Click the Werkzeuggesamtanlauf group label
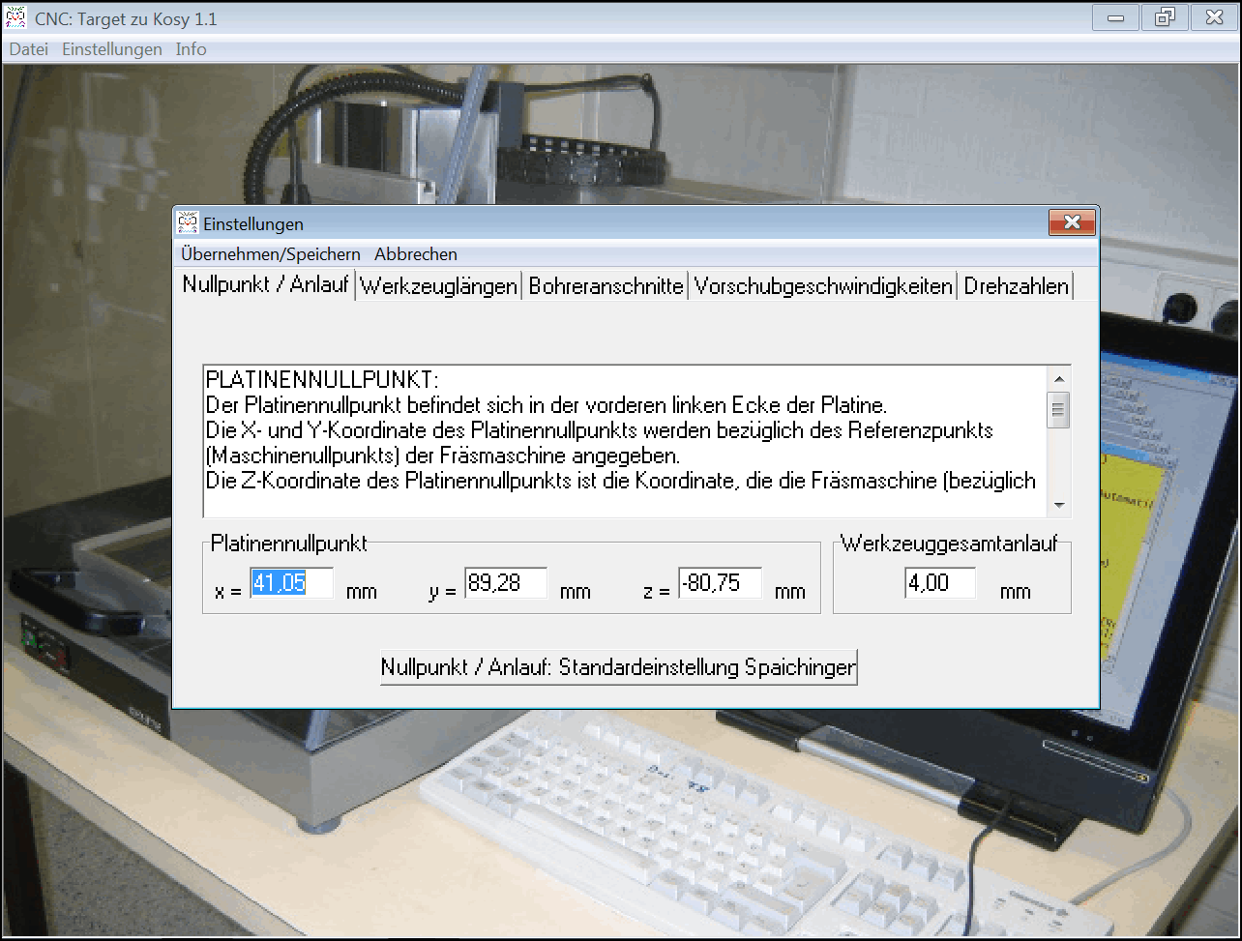Image resolution: width=1242 pixels, height=941 pixels. pos(949,544)
